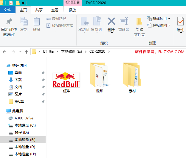Image resolution: width=186 pixels, height=158 pixels.
Task: Click Properties checkmark icon in title bar
Action: (11, 3)
